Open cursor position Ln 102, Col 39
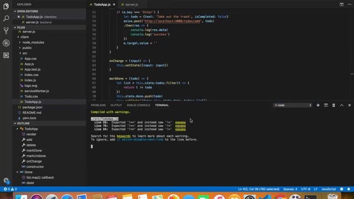The image size is (354, 199). click(x=259, y=189)
